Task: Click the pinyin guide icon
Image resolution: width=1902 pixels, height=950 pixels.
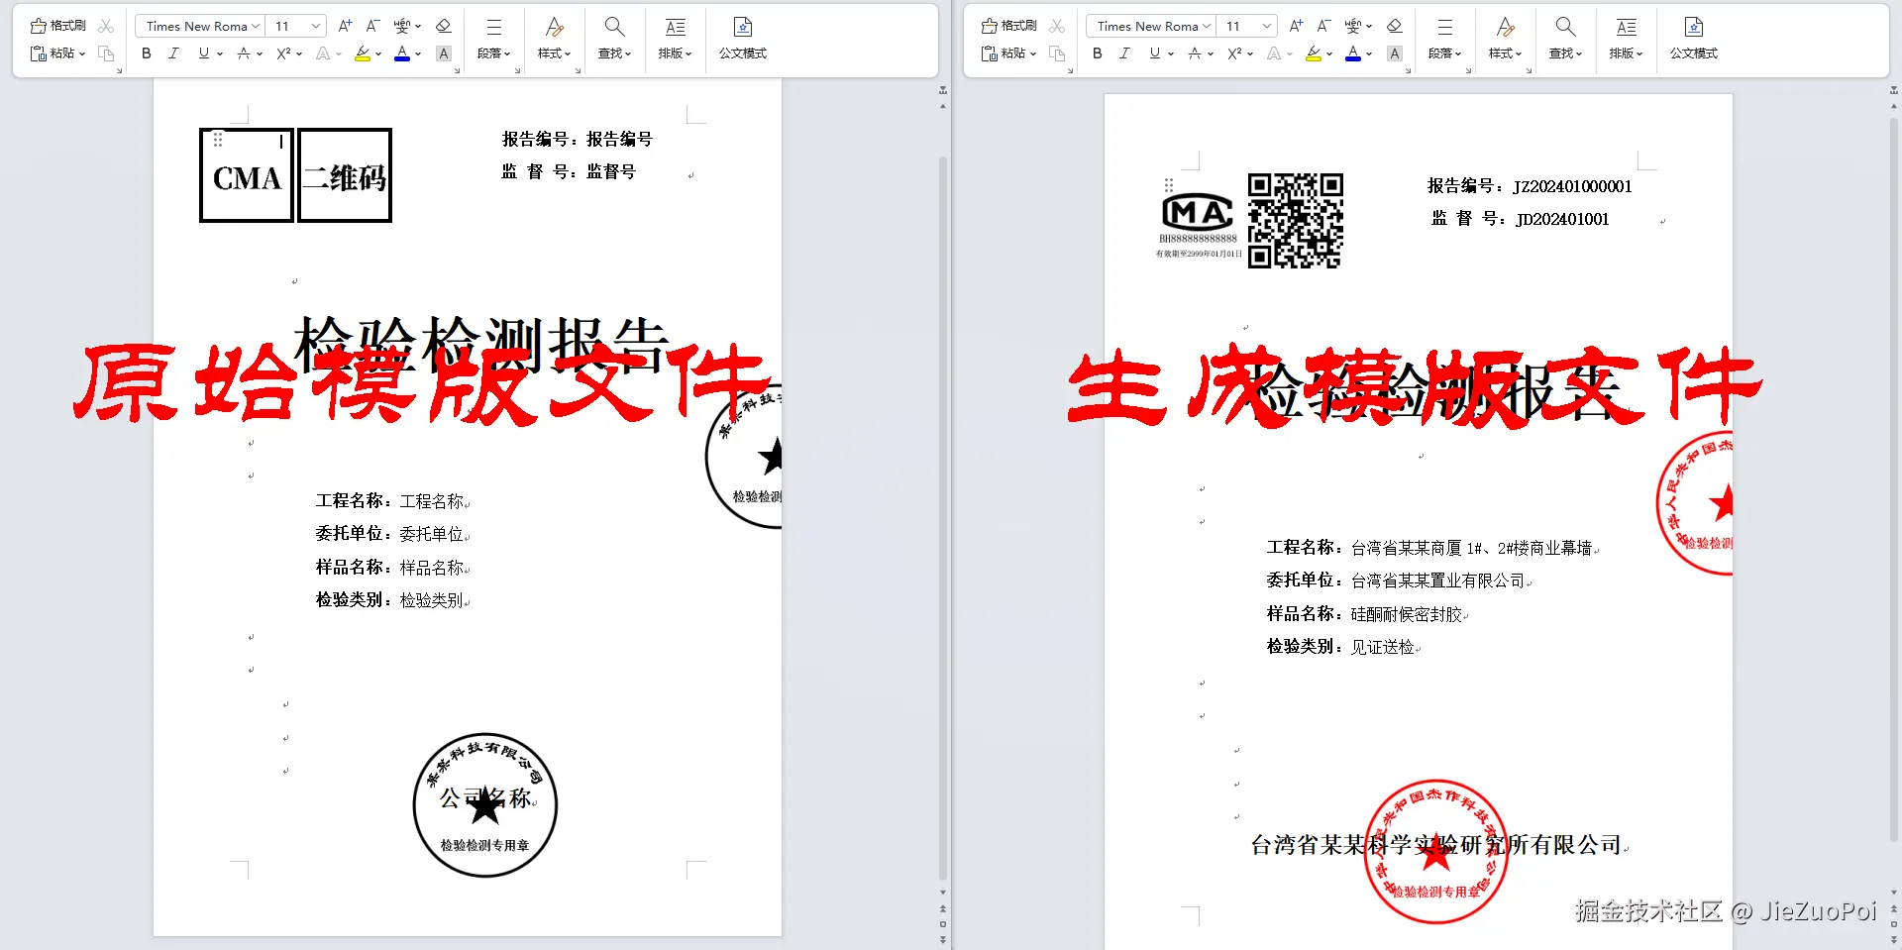Action: pos(401,25)
